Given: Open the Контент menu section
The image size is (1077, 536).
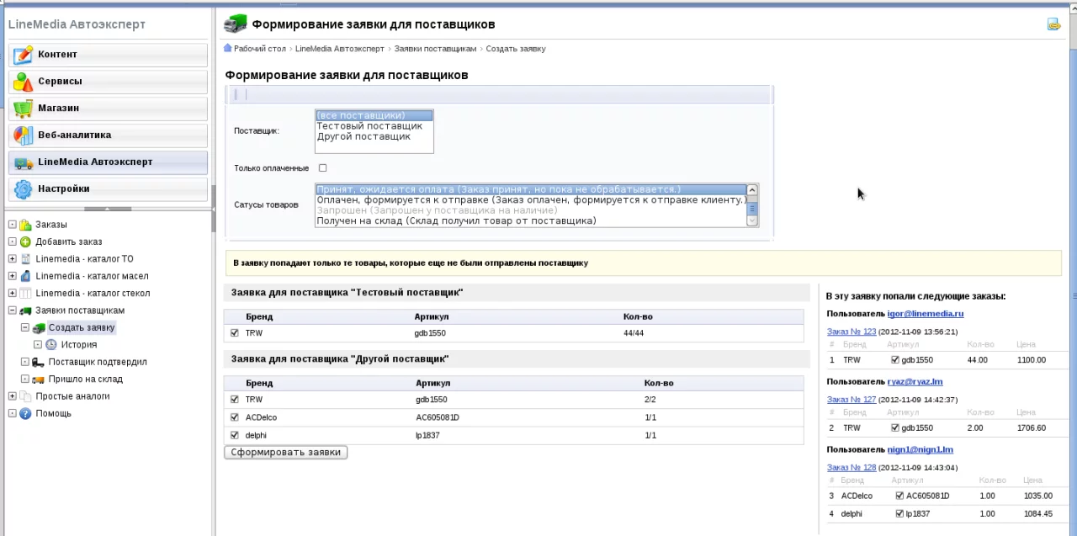Looking at the screenshot, I should (x=108, y=55).
